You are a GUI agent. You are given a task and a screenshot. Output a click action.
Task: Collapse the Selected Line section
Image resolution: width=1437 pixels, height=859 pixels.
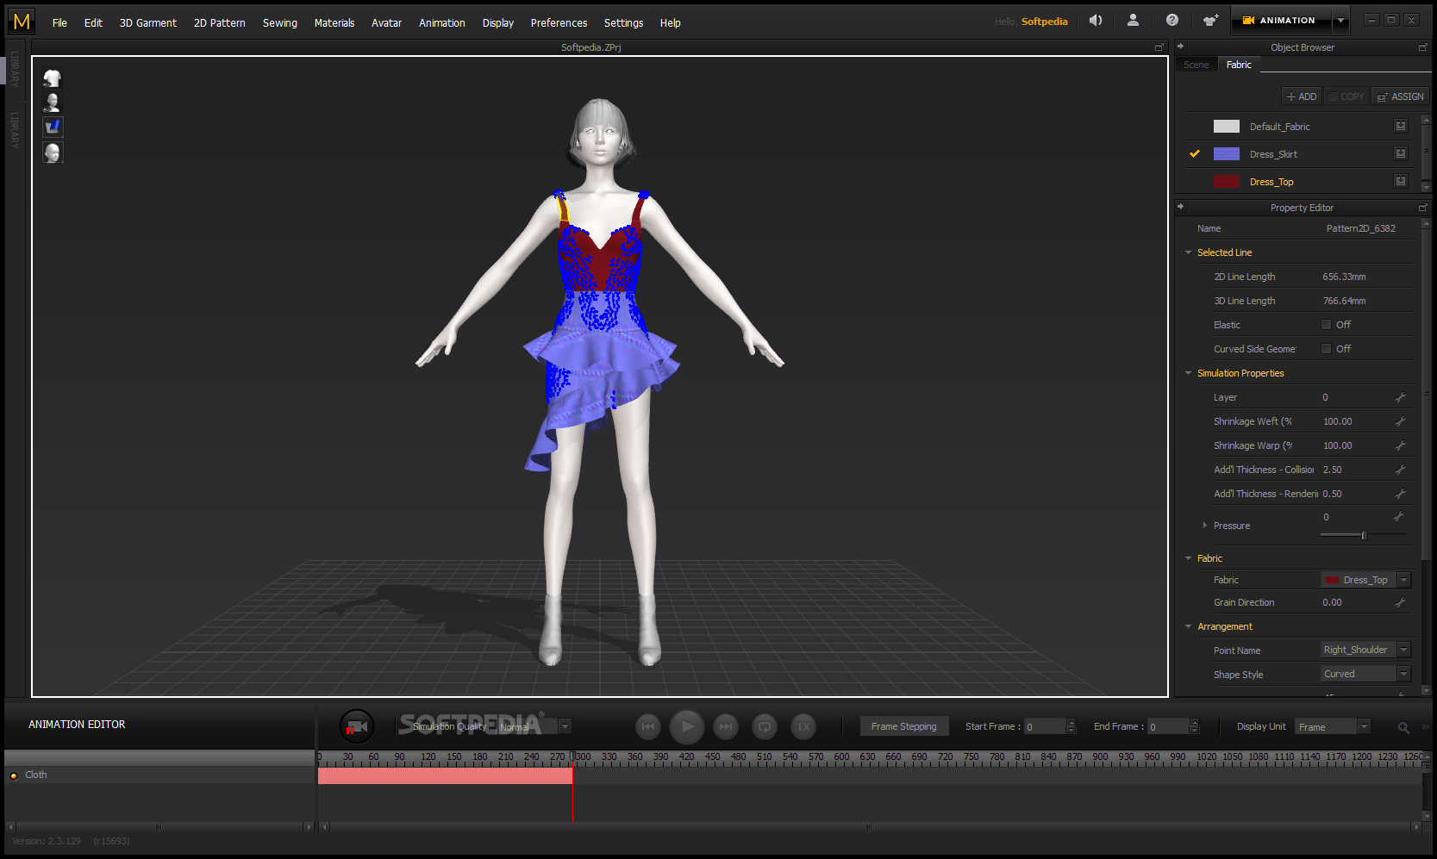[x=1189, y=252]
